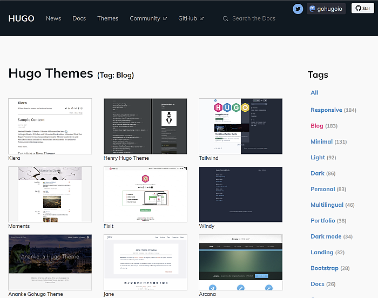This screenshot has height=298, width=378.
Task: Go to the HUGO home logo
Action: pos(21,18)
